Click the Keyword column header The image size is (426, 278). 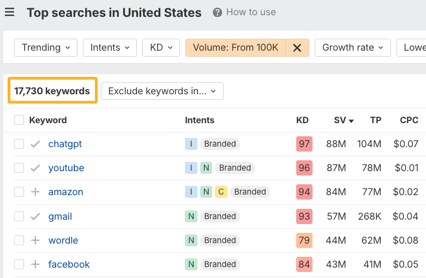(48, 120)
